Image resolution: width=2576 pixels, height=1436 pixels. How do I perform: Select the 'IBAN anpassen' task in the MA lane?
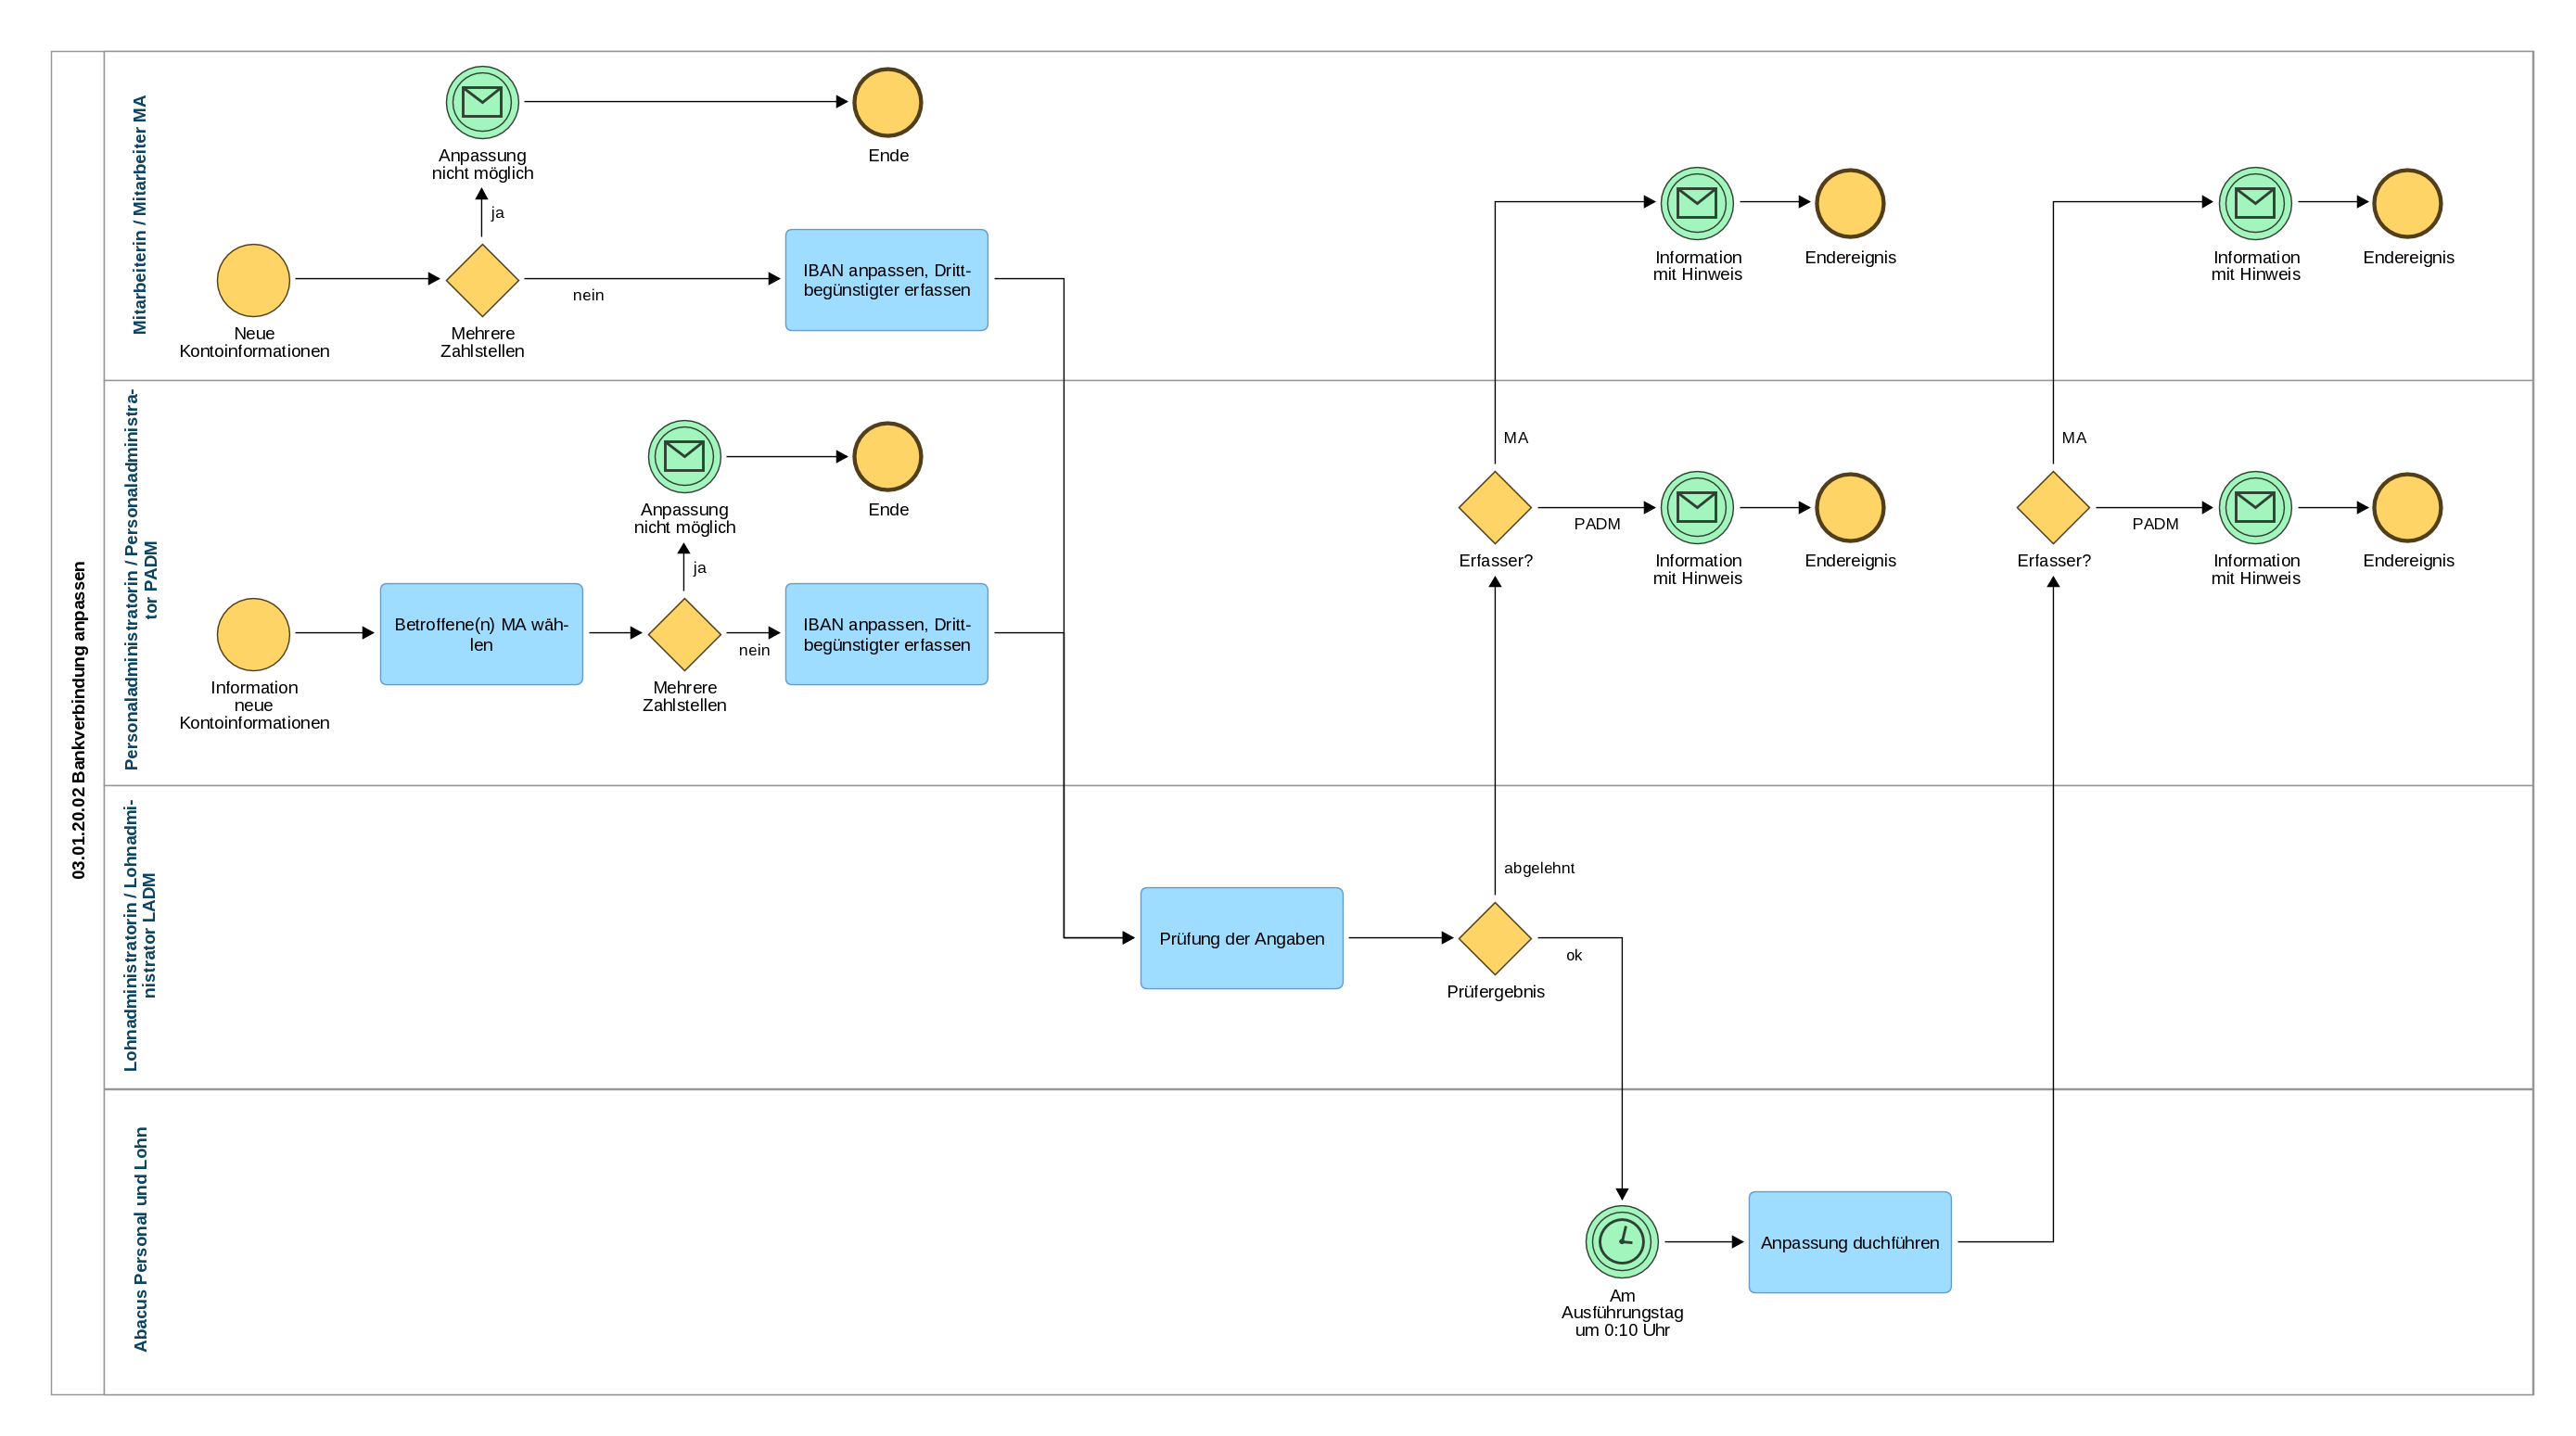(x=886, y=280)
